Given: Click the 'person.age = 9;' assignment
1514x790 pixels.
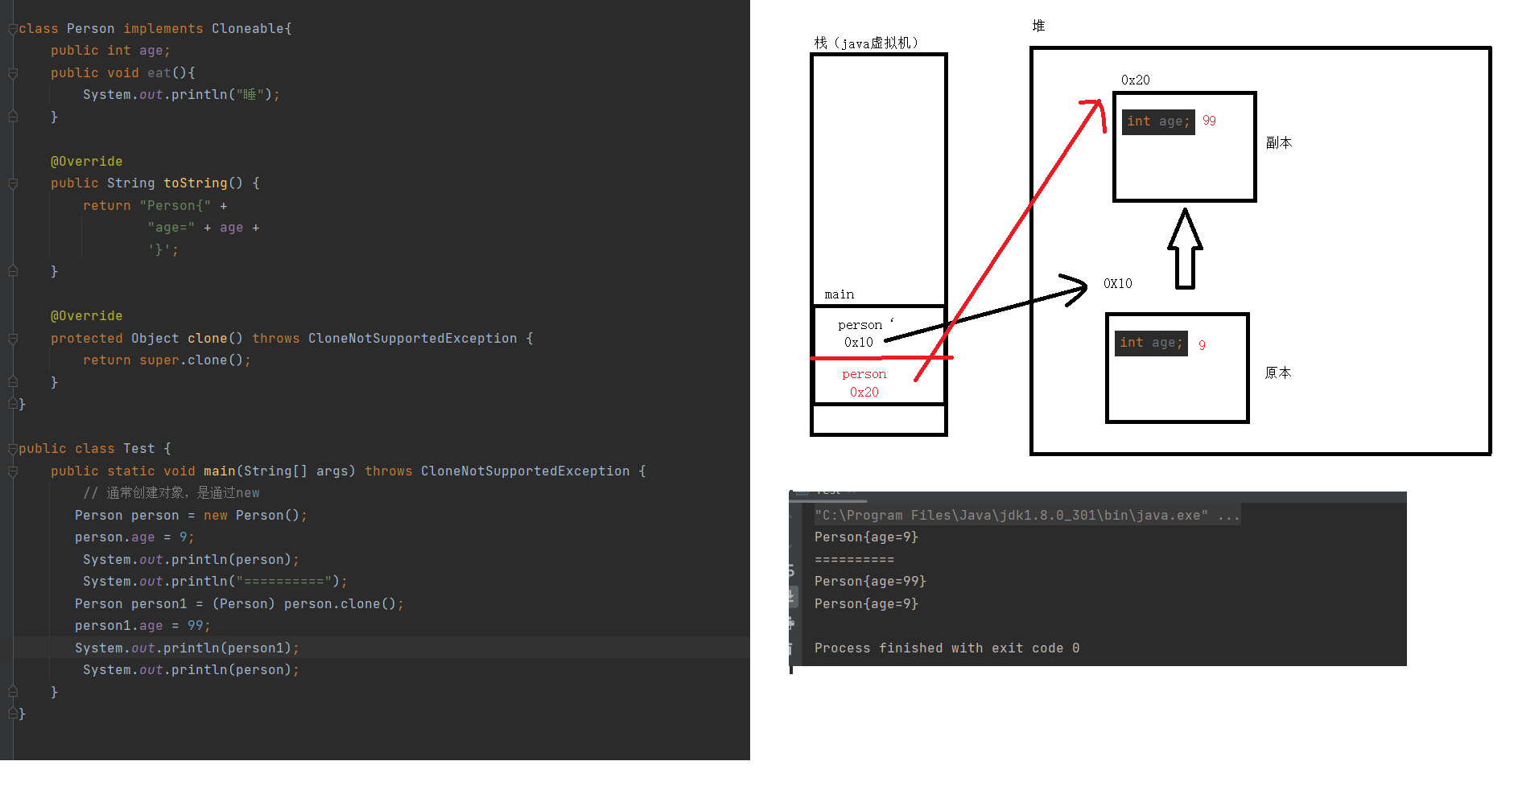Looking at the screenshot, I should [134, 537].
